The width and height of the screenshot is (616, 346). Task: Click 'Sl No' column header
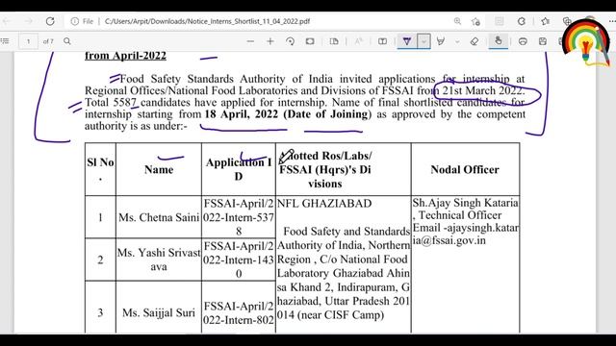pyautogui.click(x=100, y=169)
